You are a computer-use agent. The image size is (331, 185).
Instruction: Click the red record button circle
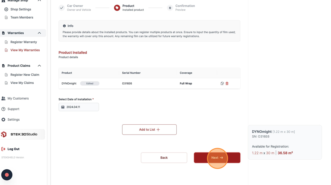(7, 175)
